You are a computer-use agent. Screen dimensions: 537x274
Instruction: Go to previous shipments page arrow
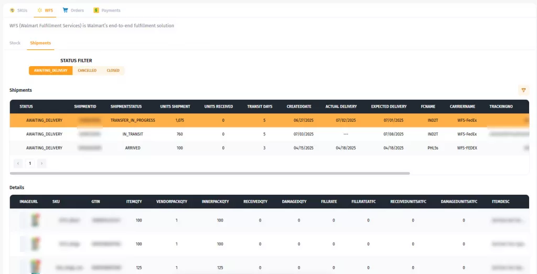[18, 163]
